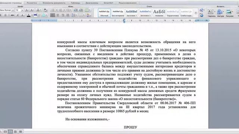The width and height of the screenshot is (239, 134).
Task: Open the Надпись dropdown arrow
Action: (x=215, y=12)
